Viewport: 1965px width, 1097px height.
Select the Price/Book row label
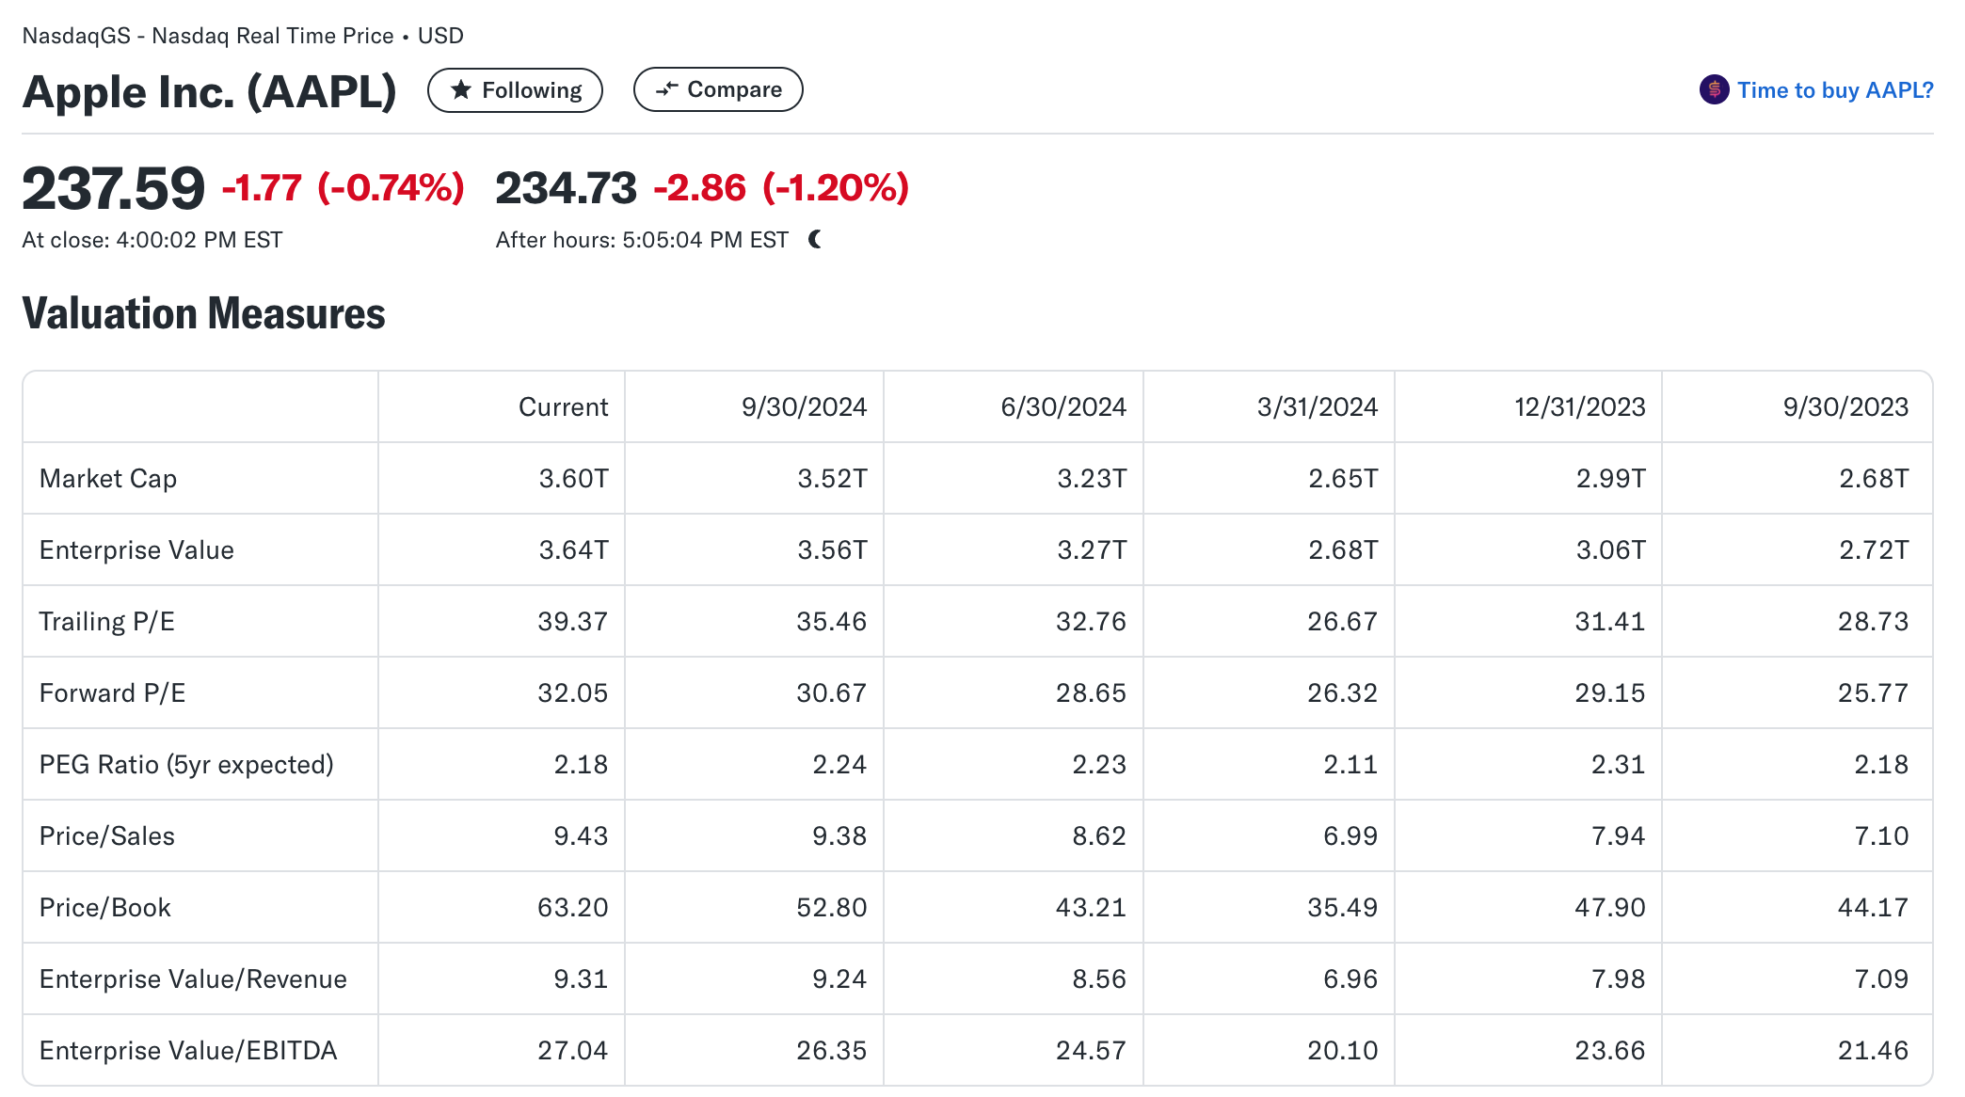(x=104, y=908)
